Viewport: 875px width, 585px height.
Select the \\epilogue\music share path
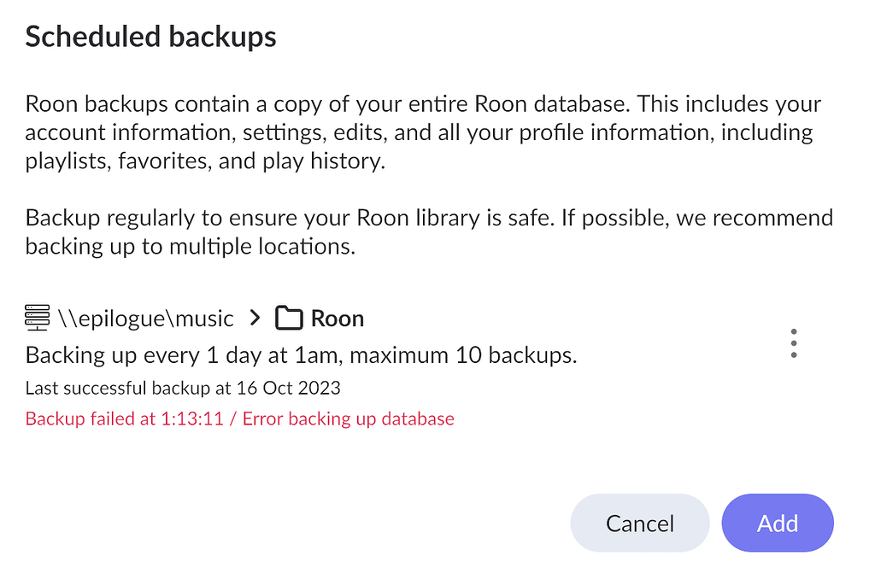[x=147, y=318]
